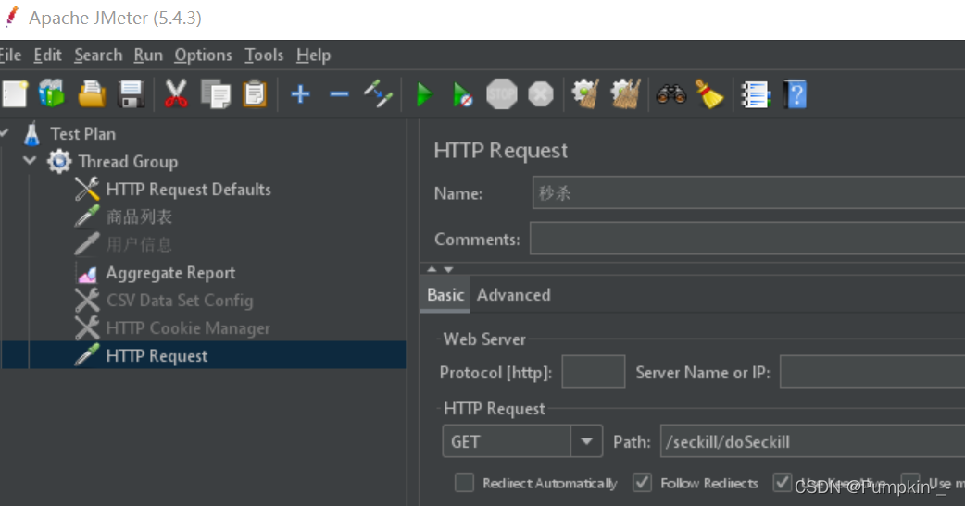Select HTTP Request Defaults text in tree
This screenshot has width=965, height=506.
click(188, 190)
